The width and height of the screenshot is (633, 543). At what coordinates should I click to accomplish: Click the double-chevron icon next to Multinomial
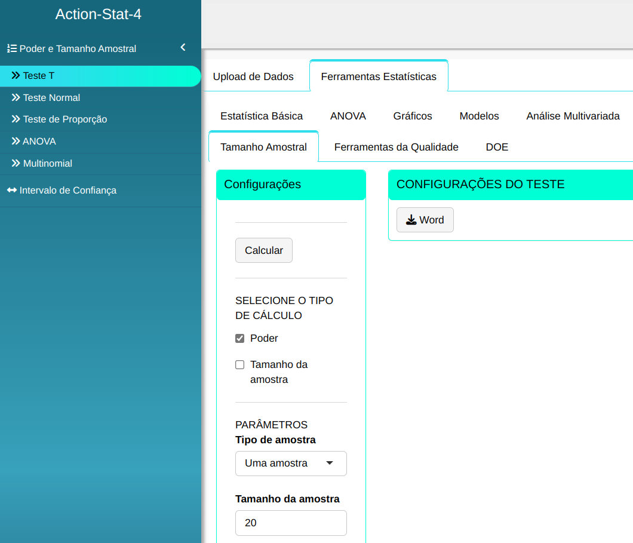[x=16, y=163]
